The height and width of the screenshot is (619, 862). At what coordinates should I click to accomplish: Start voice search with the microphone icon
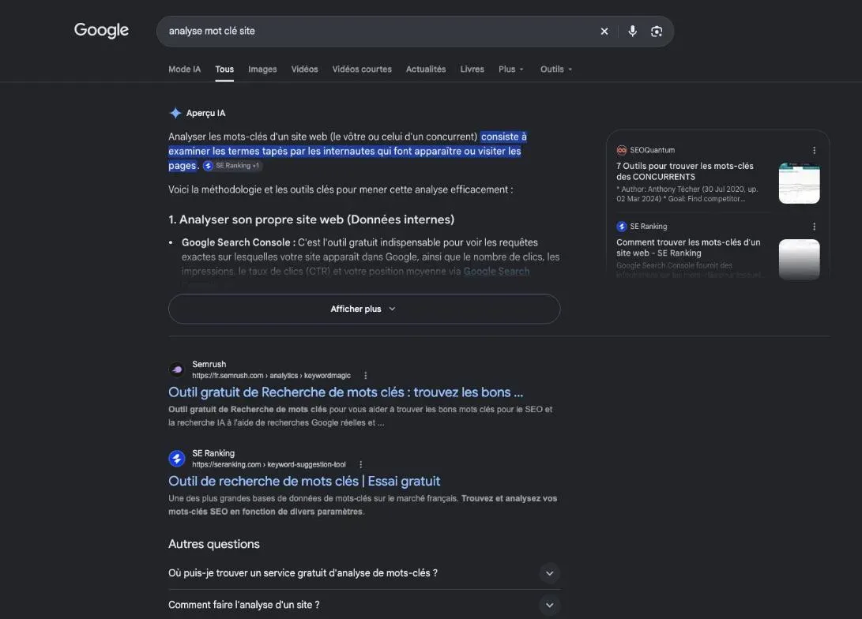633,32
